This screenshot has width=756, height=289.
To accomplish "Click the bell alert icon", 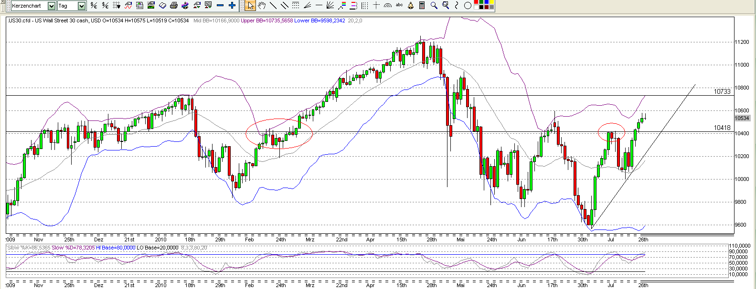I will coord(411,5).
